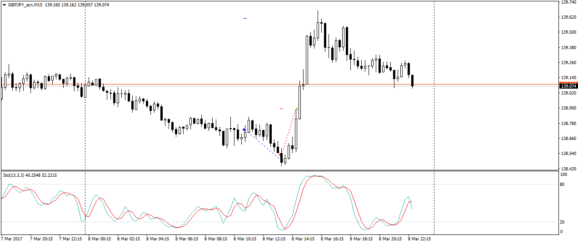Click the 138.660 price axis label

pyautogui.click(x=568, y=139)
